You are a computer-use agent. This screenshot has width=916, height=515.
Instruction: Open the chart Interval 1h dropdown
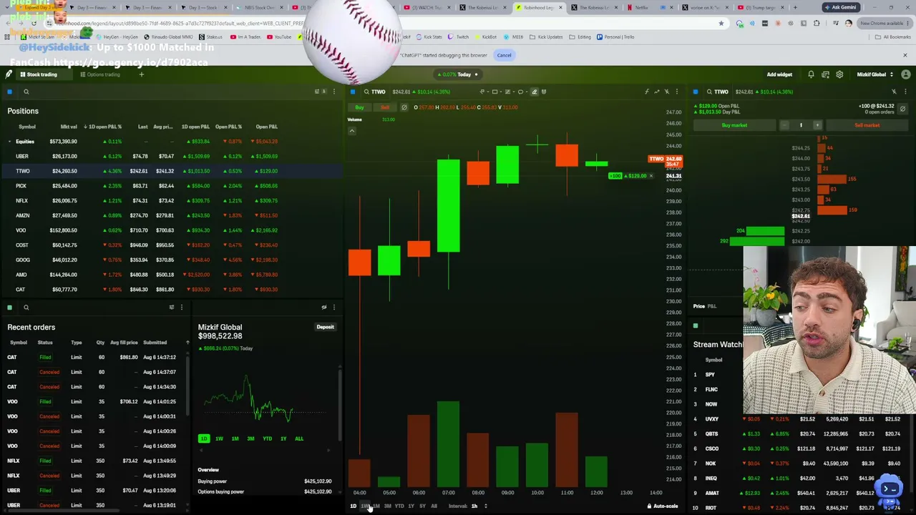(x=479, y=506)
